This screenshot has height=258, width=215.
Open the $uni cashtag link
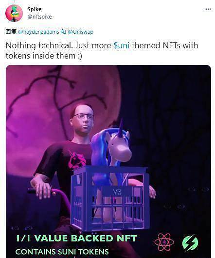click(x=122, y=45)
